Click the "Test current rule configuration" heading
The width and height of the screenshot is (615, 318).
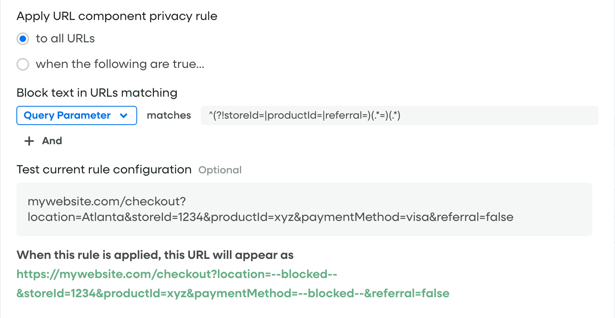pyautogui.click(x=104, y=170)
